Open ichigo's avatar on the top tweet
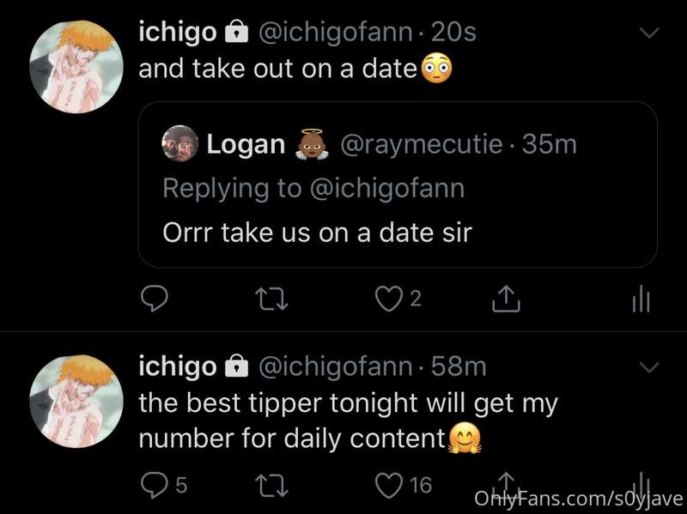 [x=76, y=67]
